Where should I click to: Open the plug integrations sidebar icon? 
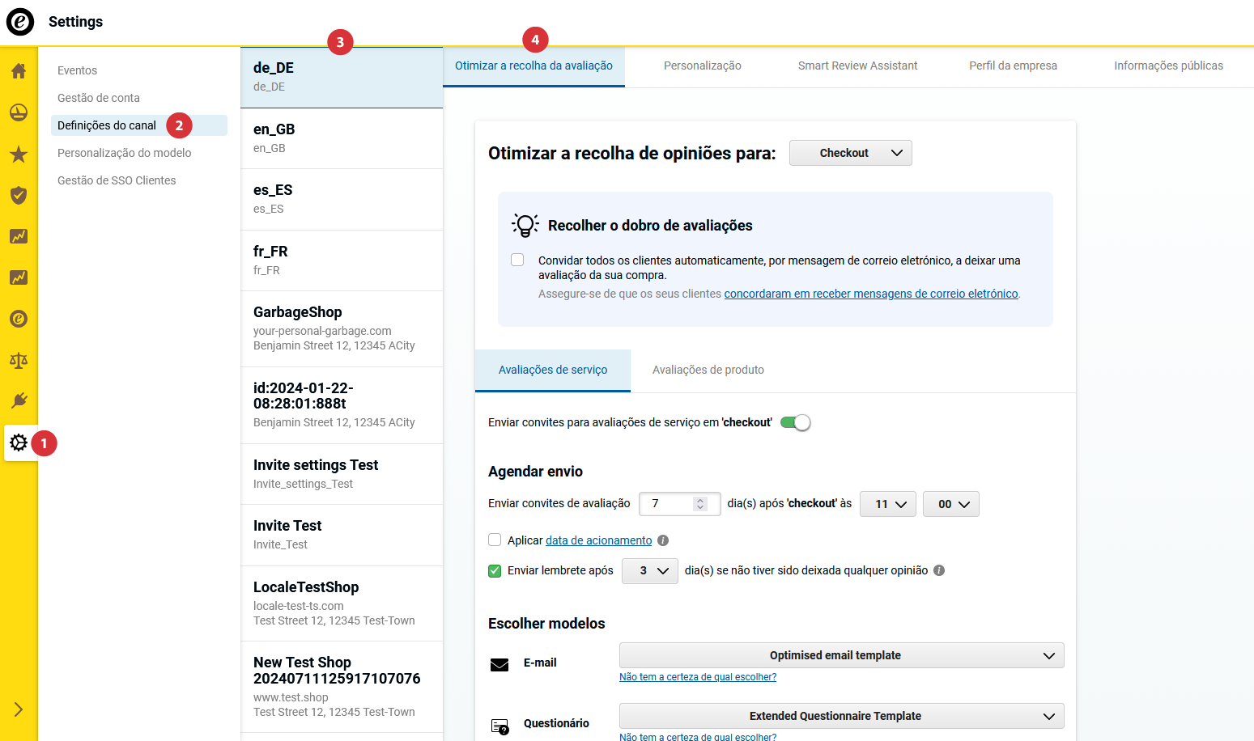[x=19, y=401]
